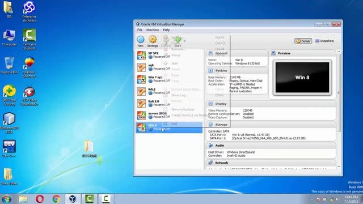Image resolution: width=363 pixels, height=204 pixels.
Task: Choose Show in Explorer in context menu
Action: (x=183, y=109)
